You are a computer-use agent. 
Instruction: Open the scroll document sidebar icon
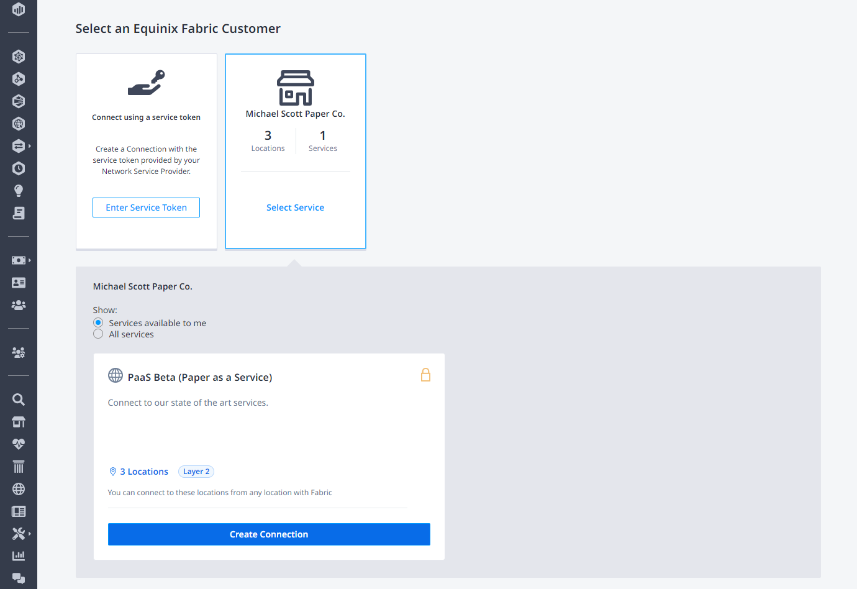19,213
